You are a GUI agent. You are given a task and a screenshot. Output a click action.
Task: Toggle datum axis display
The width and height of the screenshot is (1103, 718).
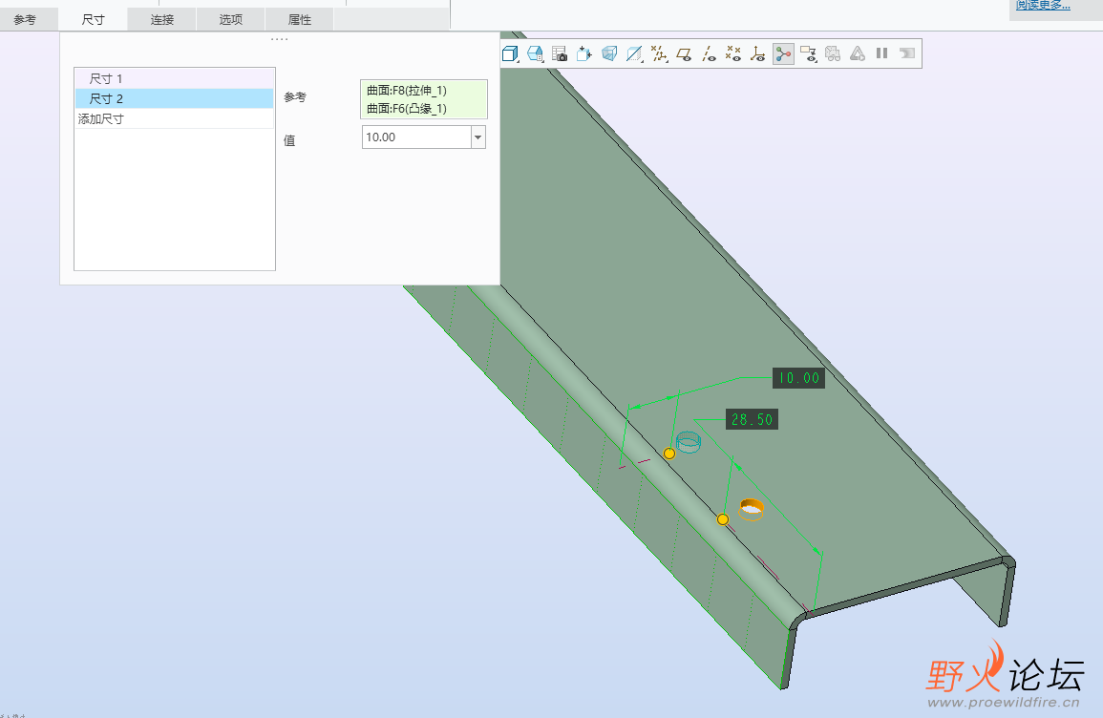tap(709, 53)
